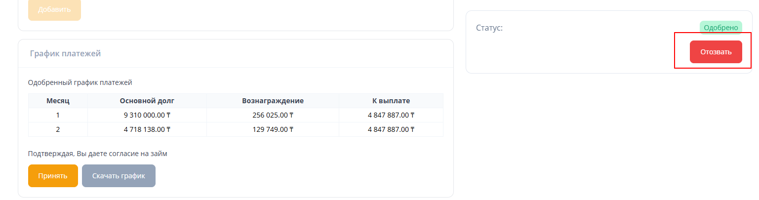The width and height of the screenshot is (759, 200).
Task: Download schedule via Скачать график button
Action: 119,176
